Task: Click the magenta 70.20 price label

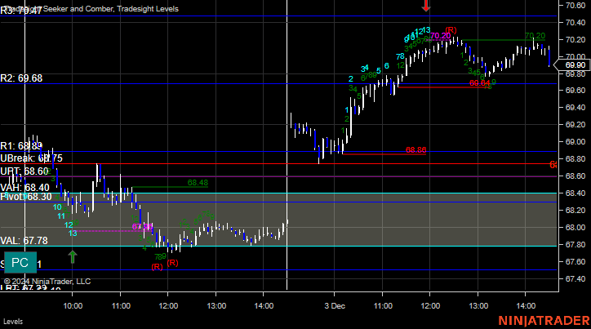Action: [x=440, y=36]
